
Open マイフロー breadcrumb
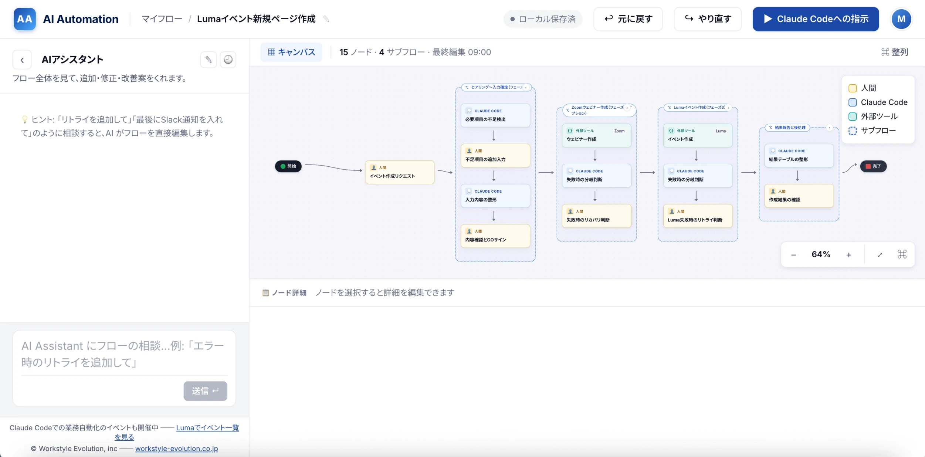pyautogui.click(x=162, y=19)
